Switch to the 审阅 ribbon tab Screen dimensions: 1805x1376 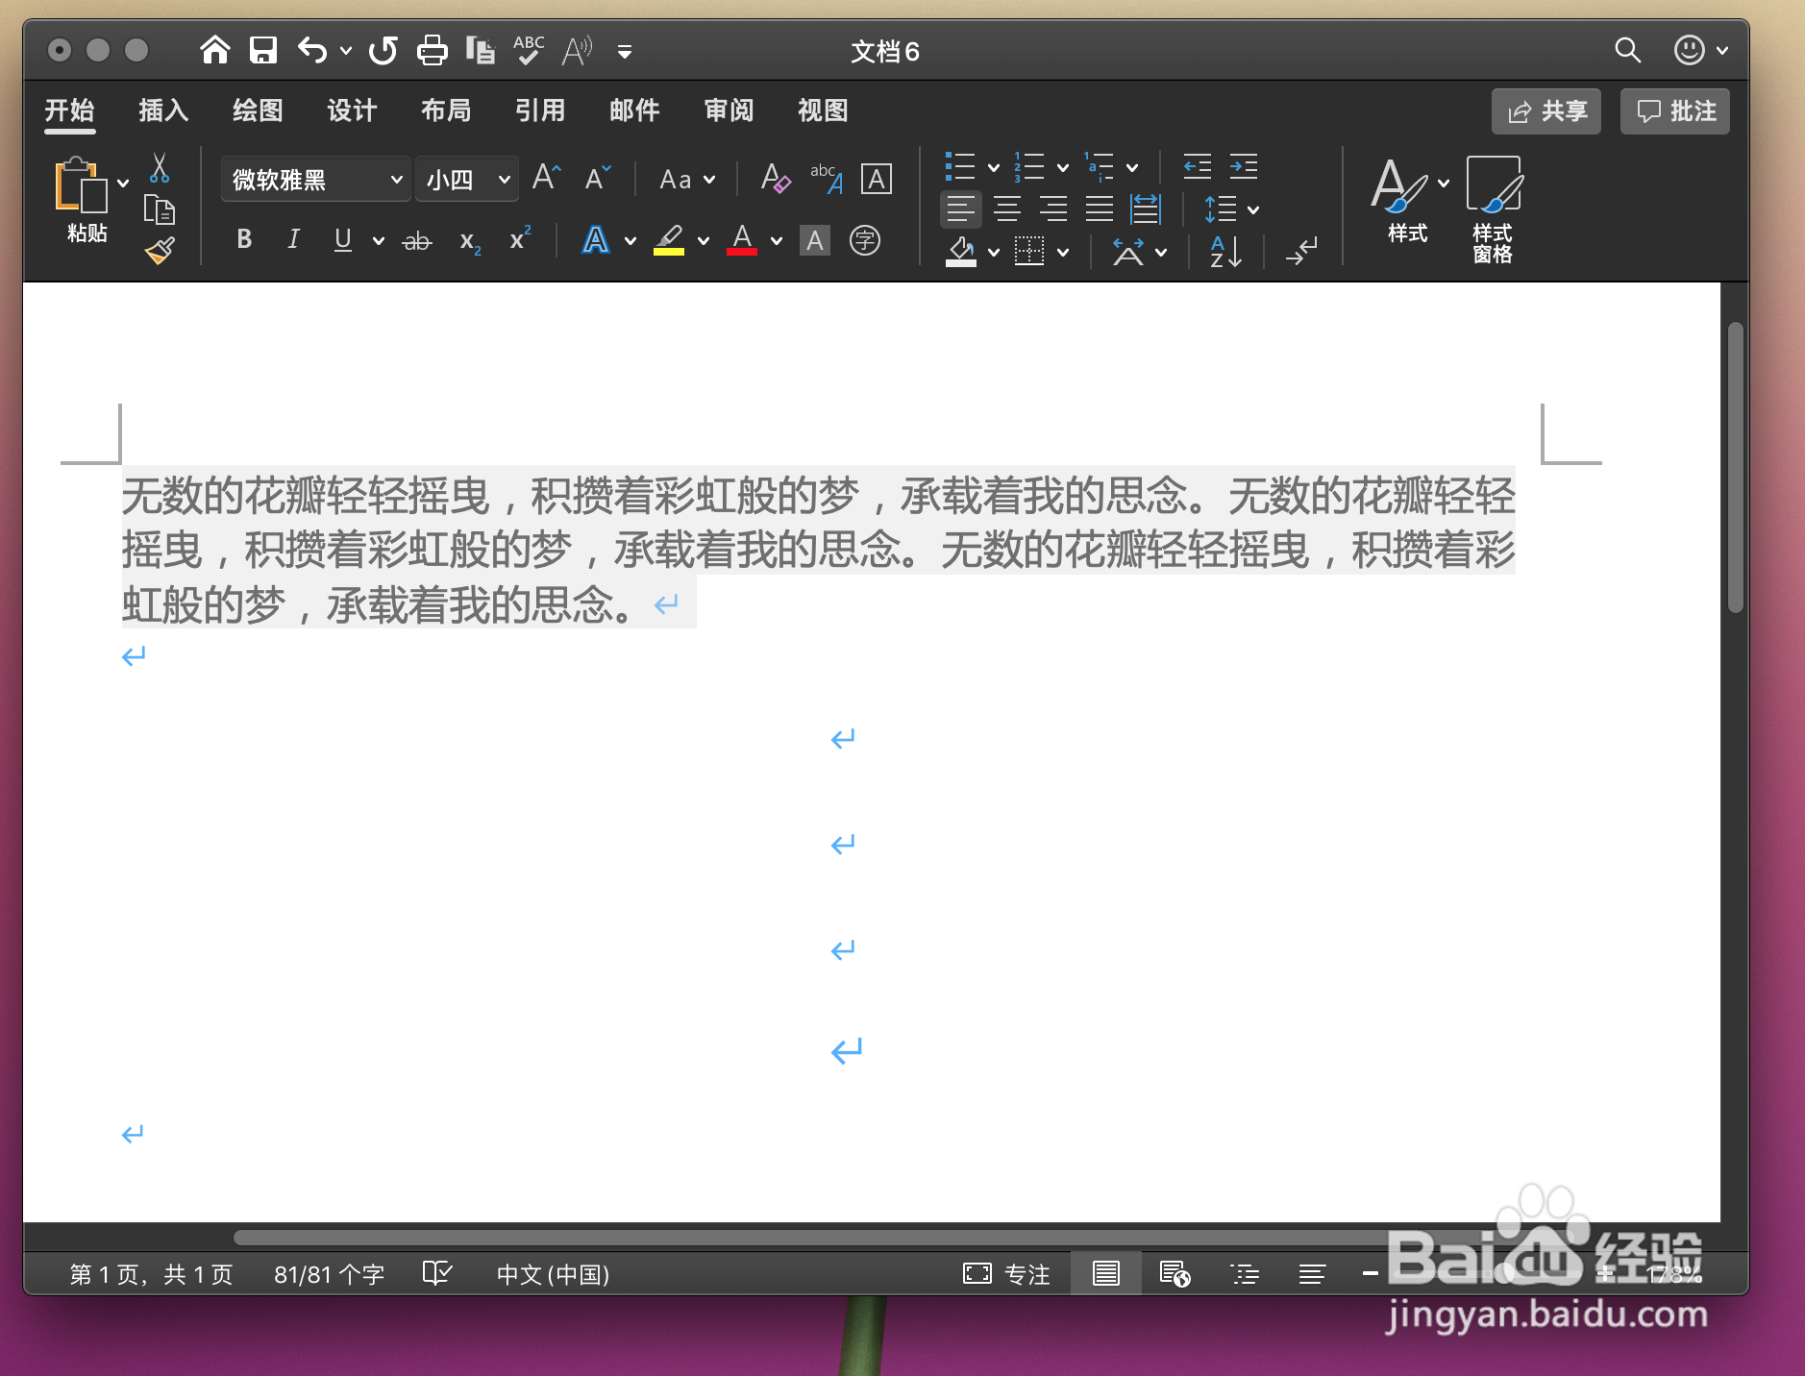tap(729, 111)
